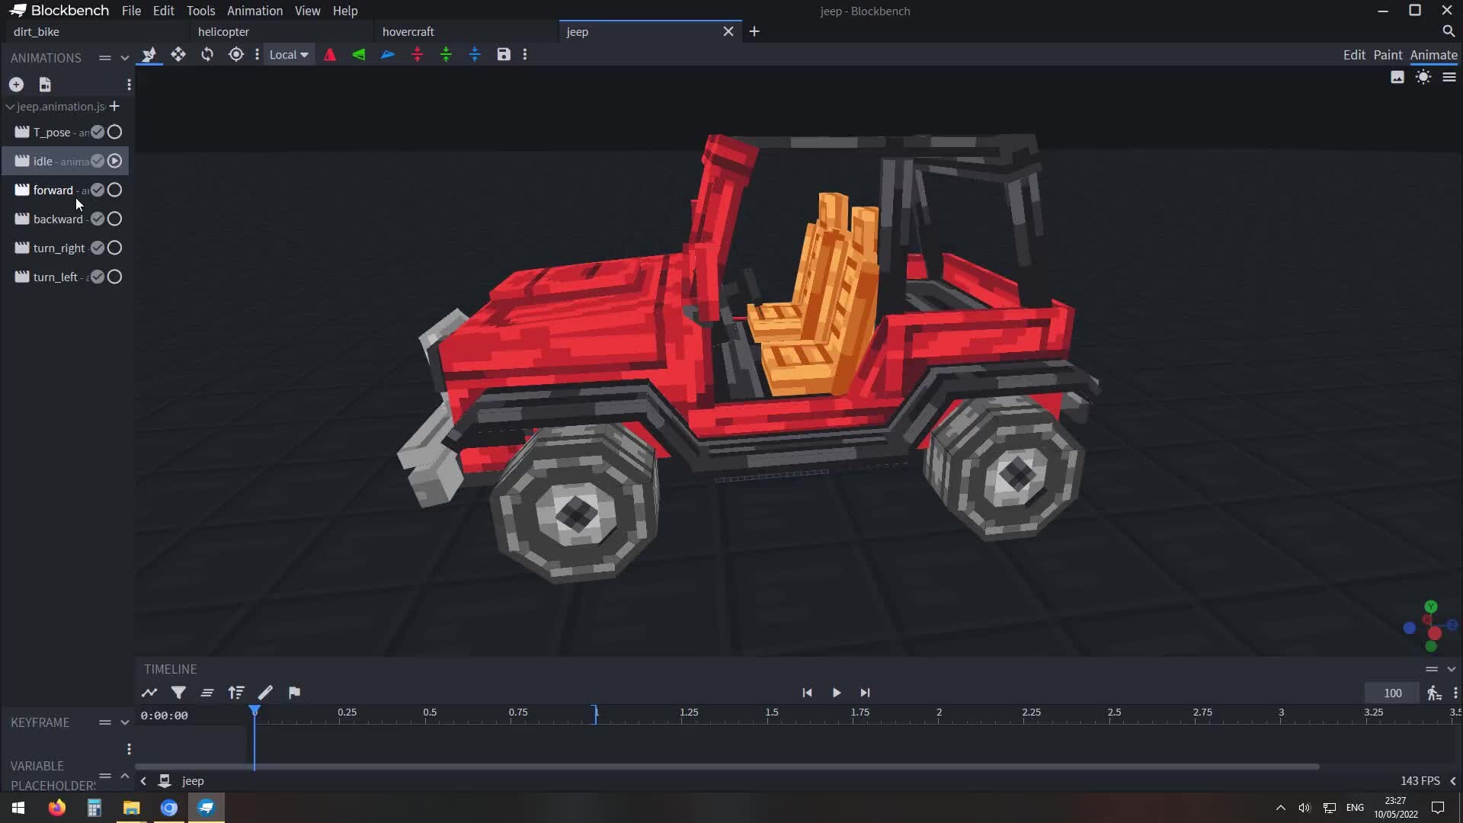The height and width of the screenshot is (823, 1463).
Task: Open the viewport hamburger menu
Action: [x=1449, y=77]
